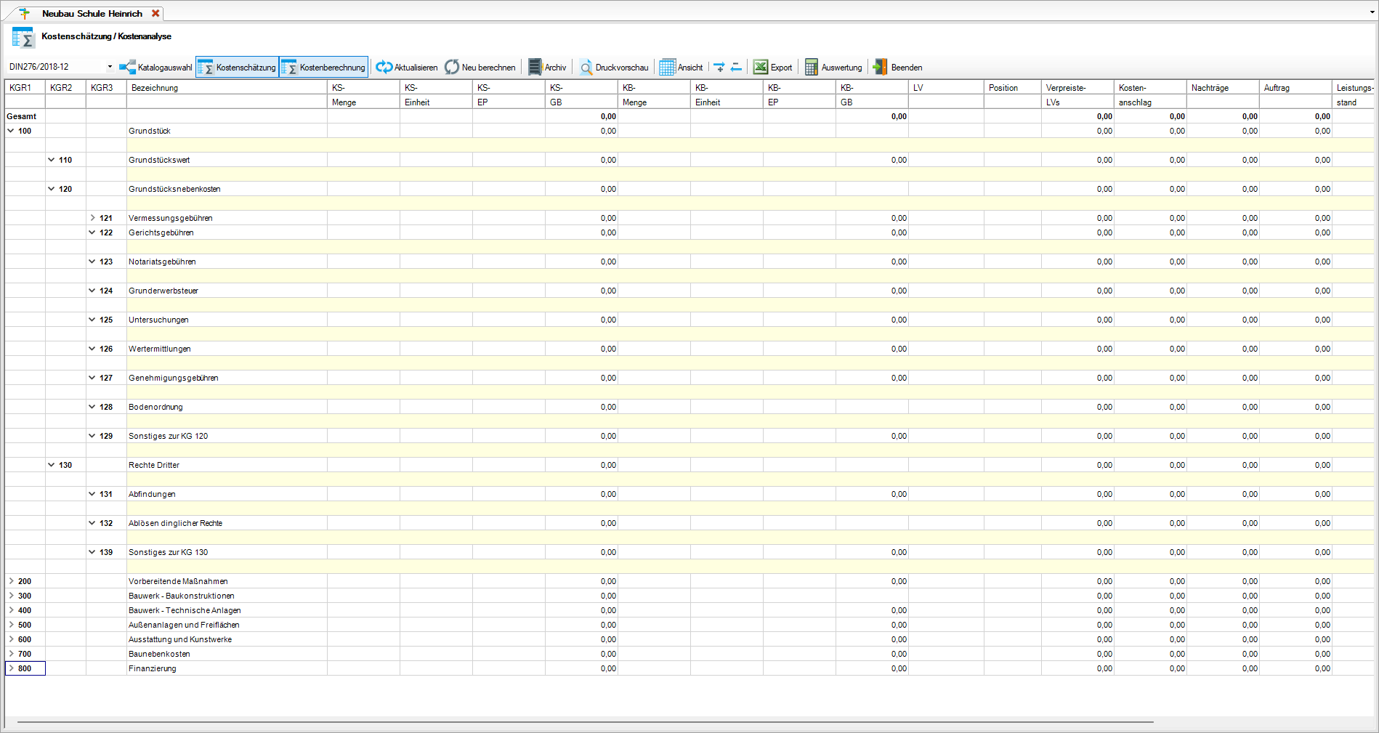Click the Bezeichnung column header
This screenshot has width=1379, height=733.
pos(227,88)
